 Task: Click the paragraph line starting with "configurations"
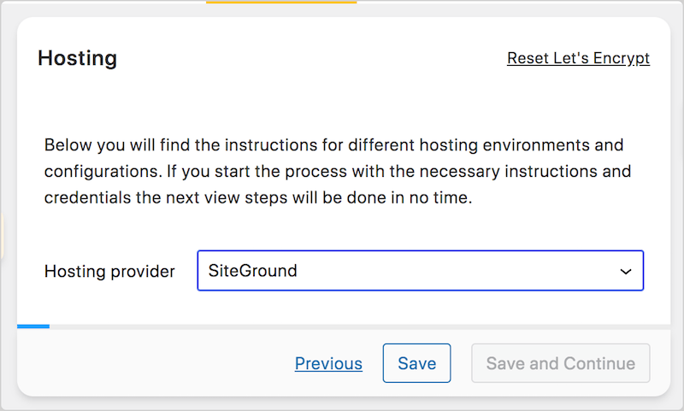click(x=338, y=171)
